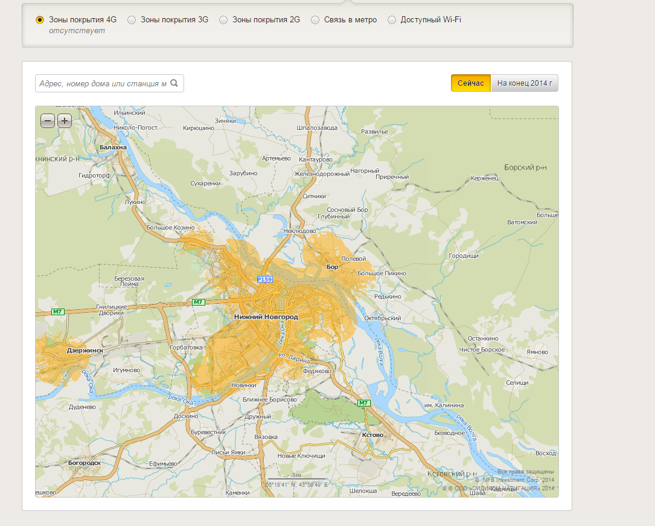Click the 'Ватомский' map label

(522, 222)
